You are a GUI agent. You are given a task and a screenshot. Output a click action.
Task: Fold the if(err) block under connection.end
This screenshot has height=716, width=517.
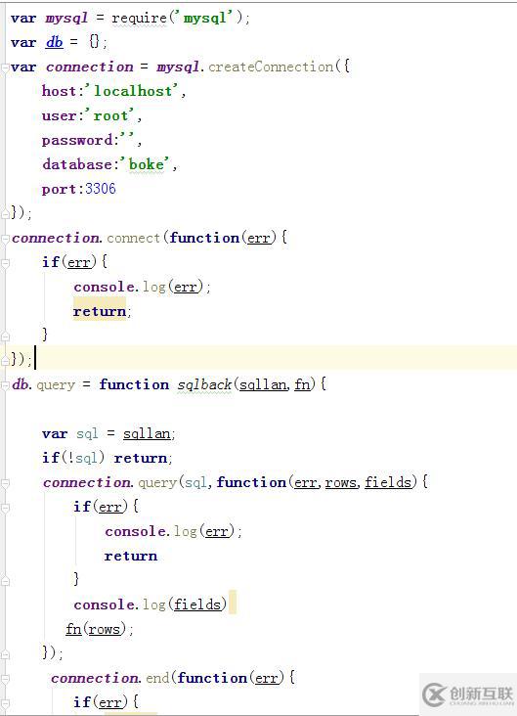(5, 703)
